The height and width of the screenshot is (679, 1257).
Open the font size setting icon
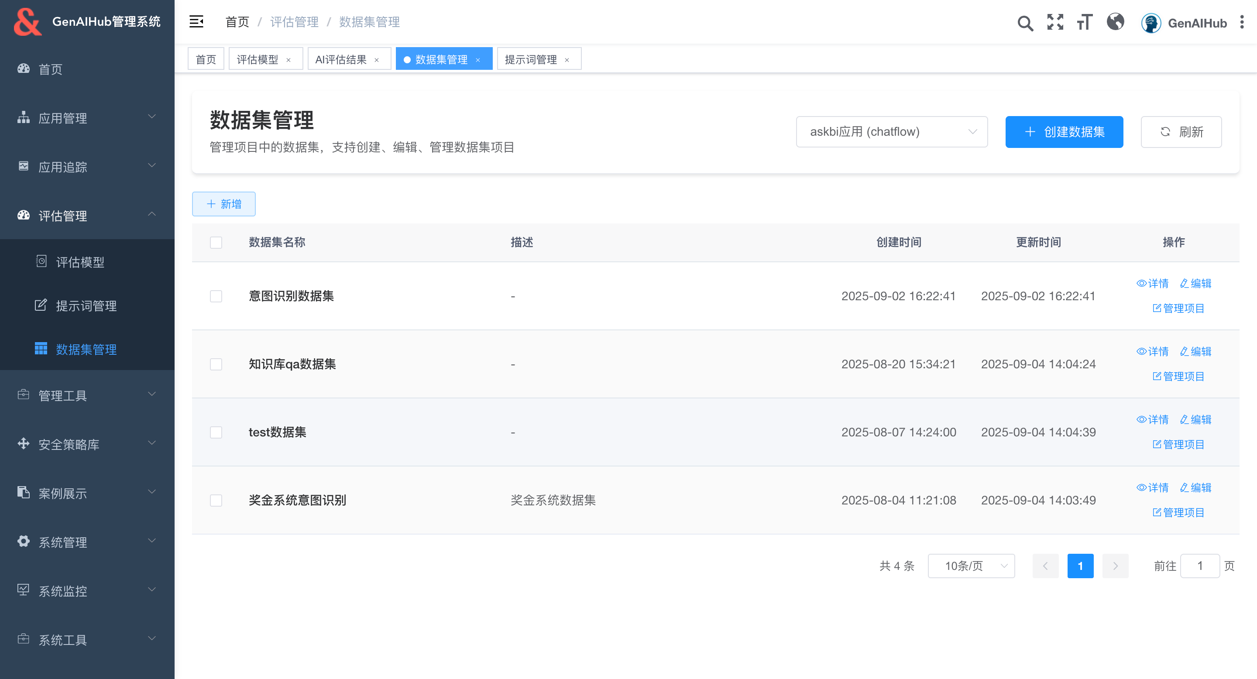tap(1085, 22)
